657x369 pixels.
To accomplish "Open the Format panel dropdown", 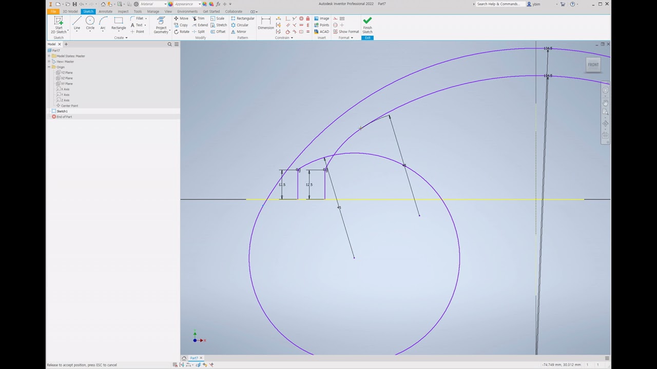I will coord(345,37).
